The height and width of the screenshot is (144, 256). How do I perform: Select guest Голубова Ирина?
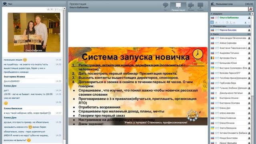pos(233,78)
